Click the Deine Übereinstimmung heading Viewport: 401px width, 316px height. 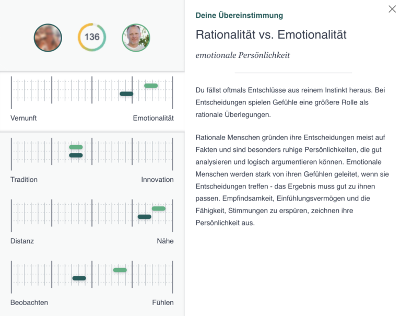pyautogui.click(x=239, y=16)
